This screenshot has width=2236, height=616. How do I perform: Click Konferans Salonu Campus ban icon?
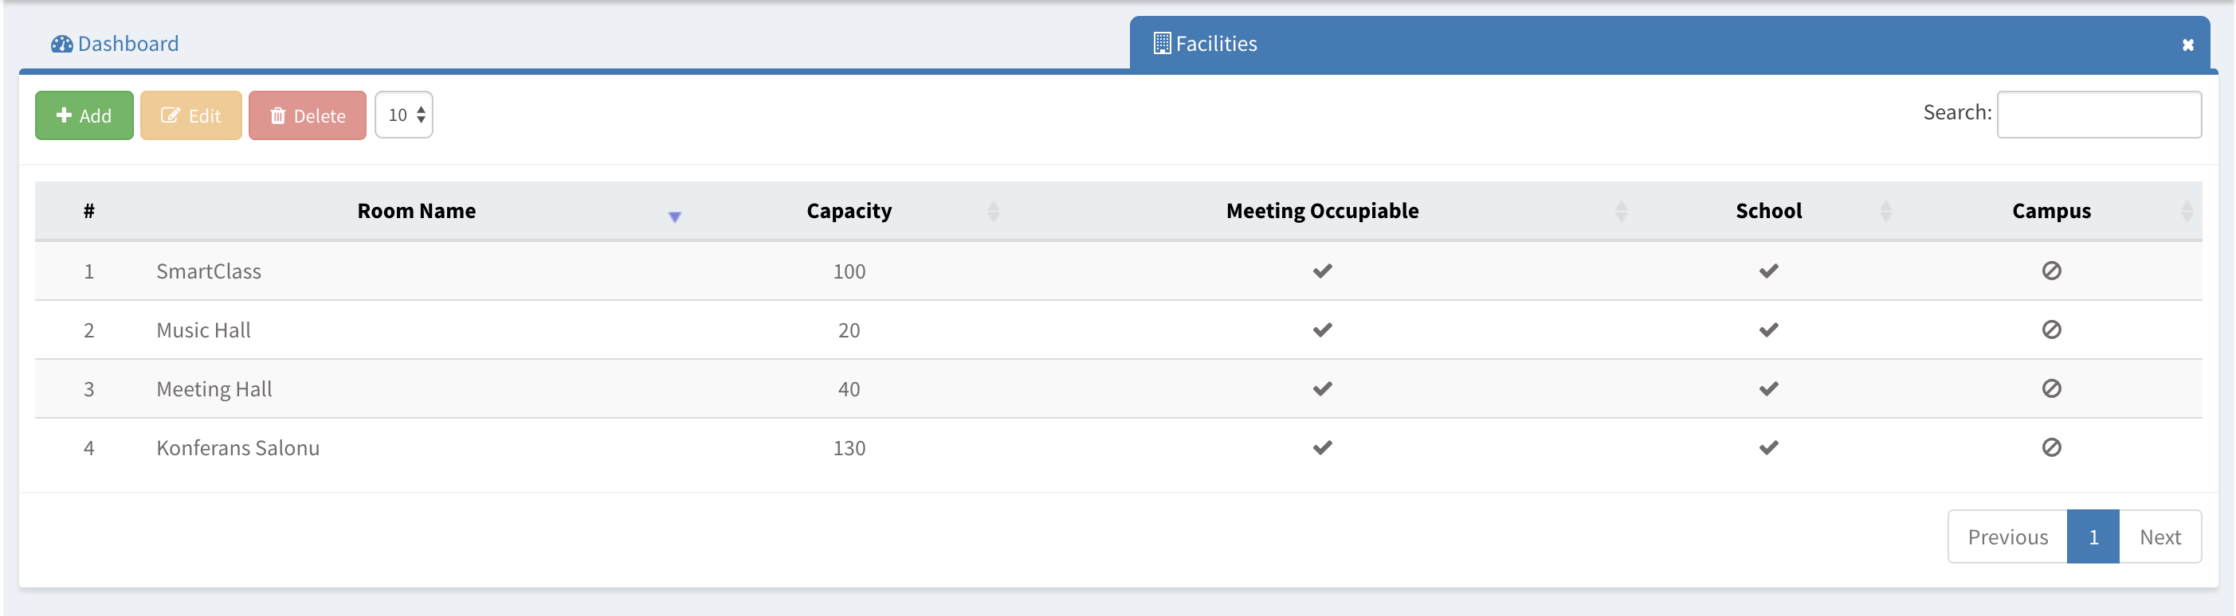2050,448
